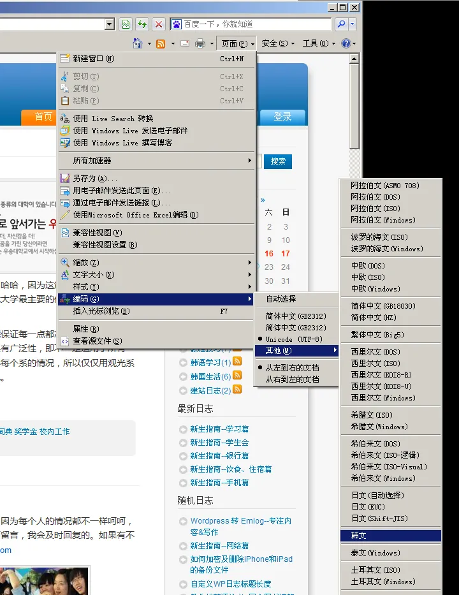This screenshot has height=595, width=459.
Task: Open the blue Help question mark icon
Action: tap(346, 43)
